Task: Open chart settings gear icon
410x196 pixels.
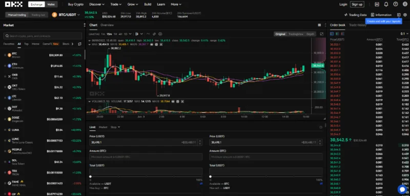Action: click(x=160, y=34)
